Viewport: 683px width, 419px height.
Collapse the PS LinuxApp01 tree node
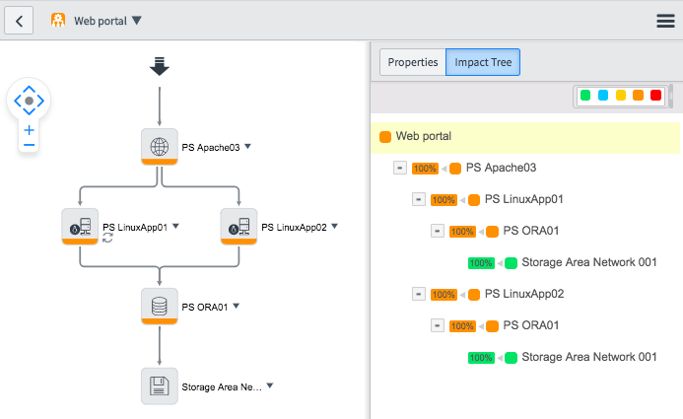coord(419,199)
